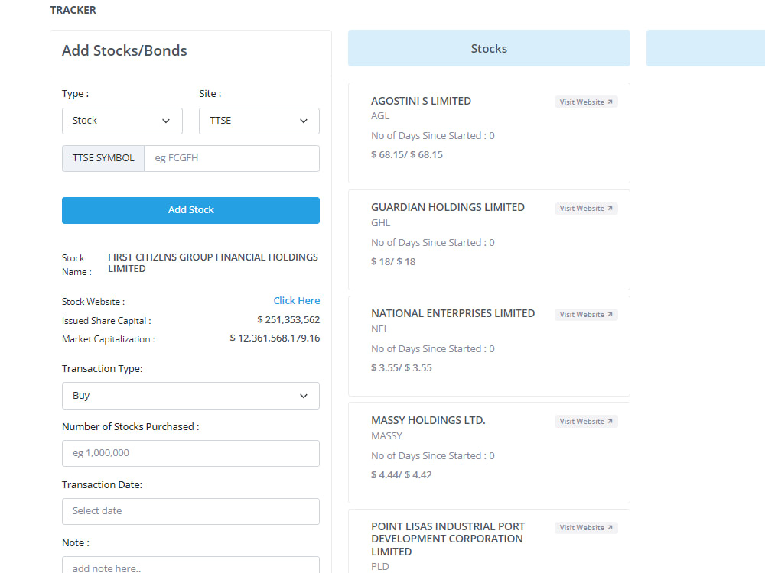The height and width of the screenshot is (573, 765).
Task: Click the AGL ticker symbol
Action: click(x=380, y=116)
